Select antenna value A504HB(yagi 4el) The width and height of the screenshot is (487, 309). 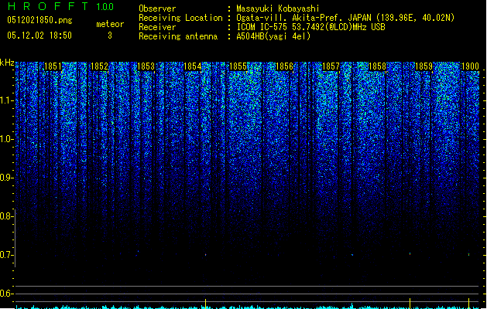[273, 36]
